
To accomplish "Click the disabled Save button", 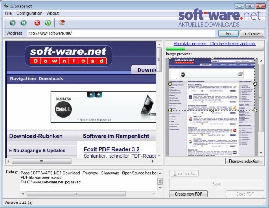I will point(217,184).
